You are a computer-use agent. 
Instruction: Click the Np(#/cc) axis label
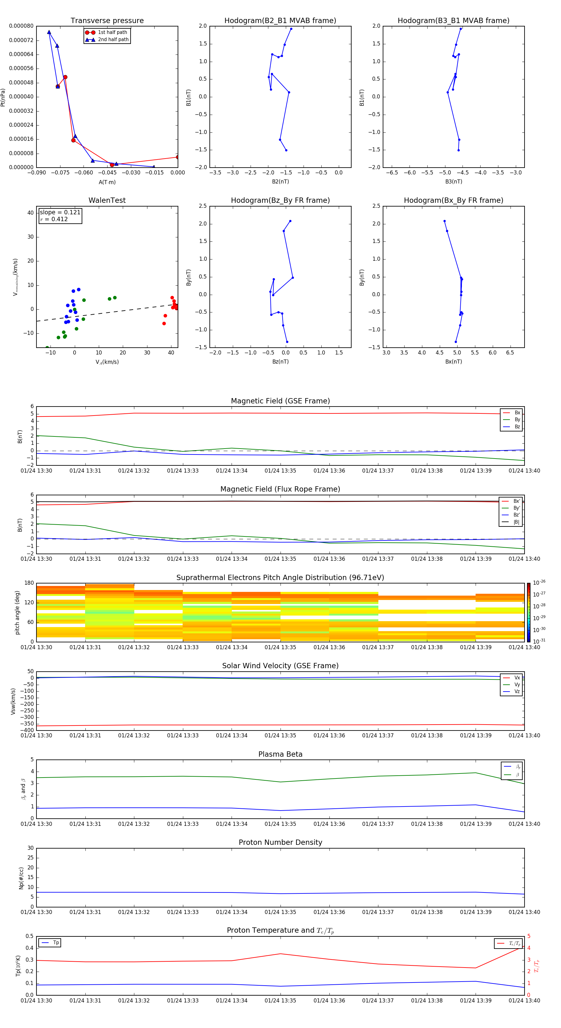pos(21,878)
